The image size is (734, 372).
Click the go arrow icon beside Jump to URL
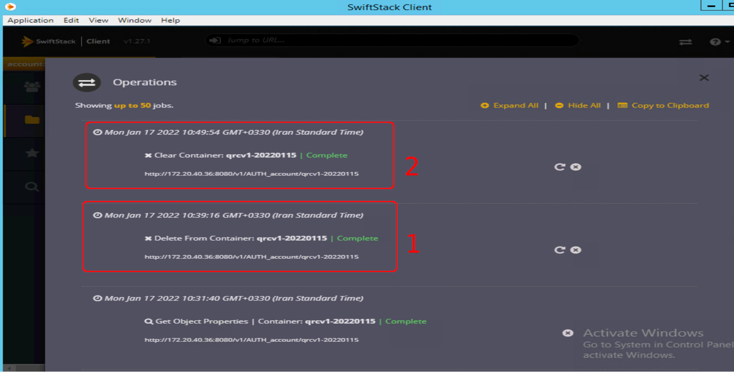(215, 40)
